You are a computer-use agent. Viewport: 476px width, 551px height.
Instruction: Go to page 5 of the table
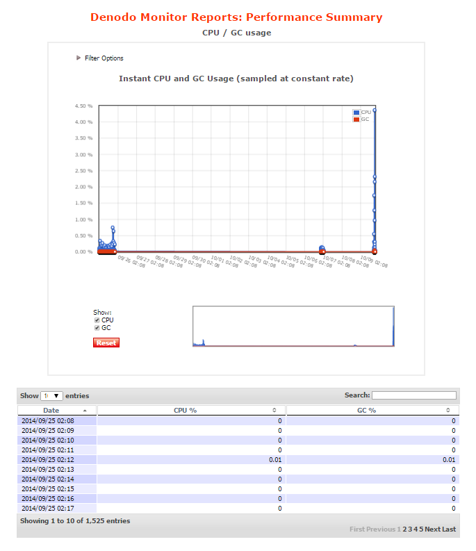(421, 529)
